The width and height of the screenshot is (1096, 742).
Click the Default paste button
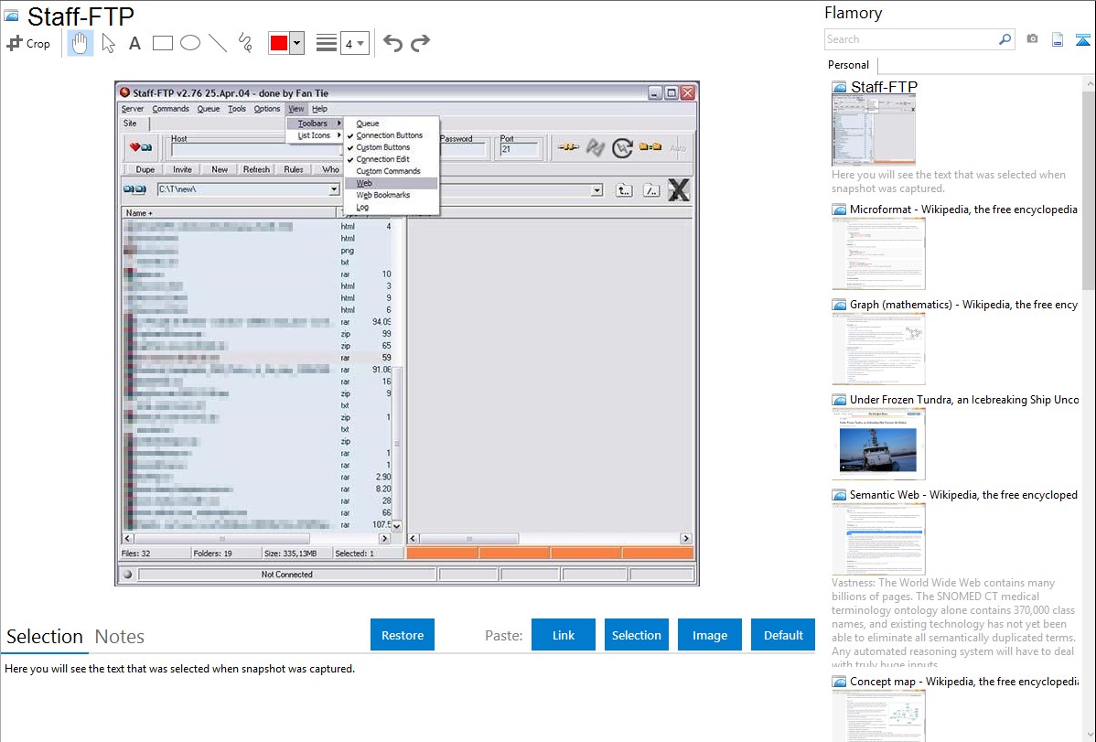[783, 635]
